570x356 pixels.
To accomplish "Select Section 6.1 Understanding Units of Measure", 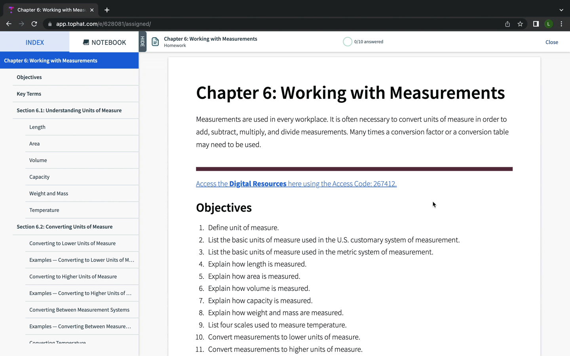I will point(69,110).
